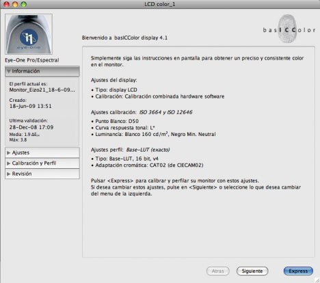Click the disabled Atras button

[x=218, y=271]
